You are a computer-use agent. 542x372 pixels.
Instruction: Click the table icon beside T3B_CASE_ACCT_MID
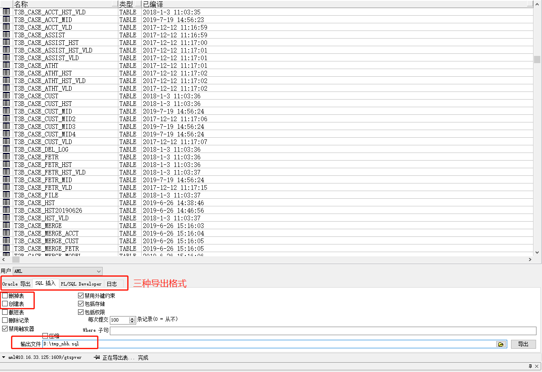[6, 19]
